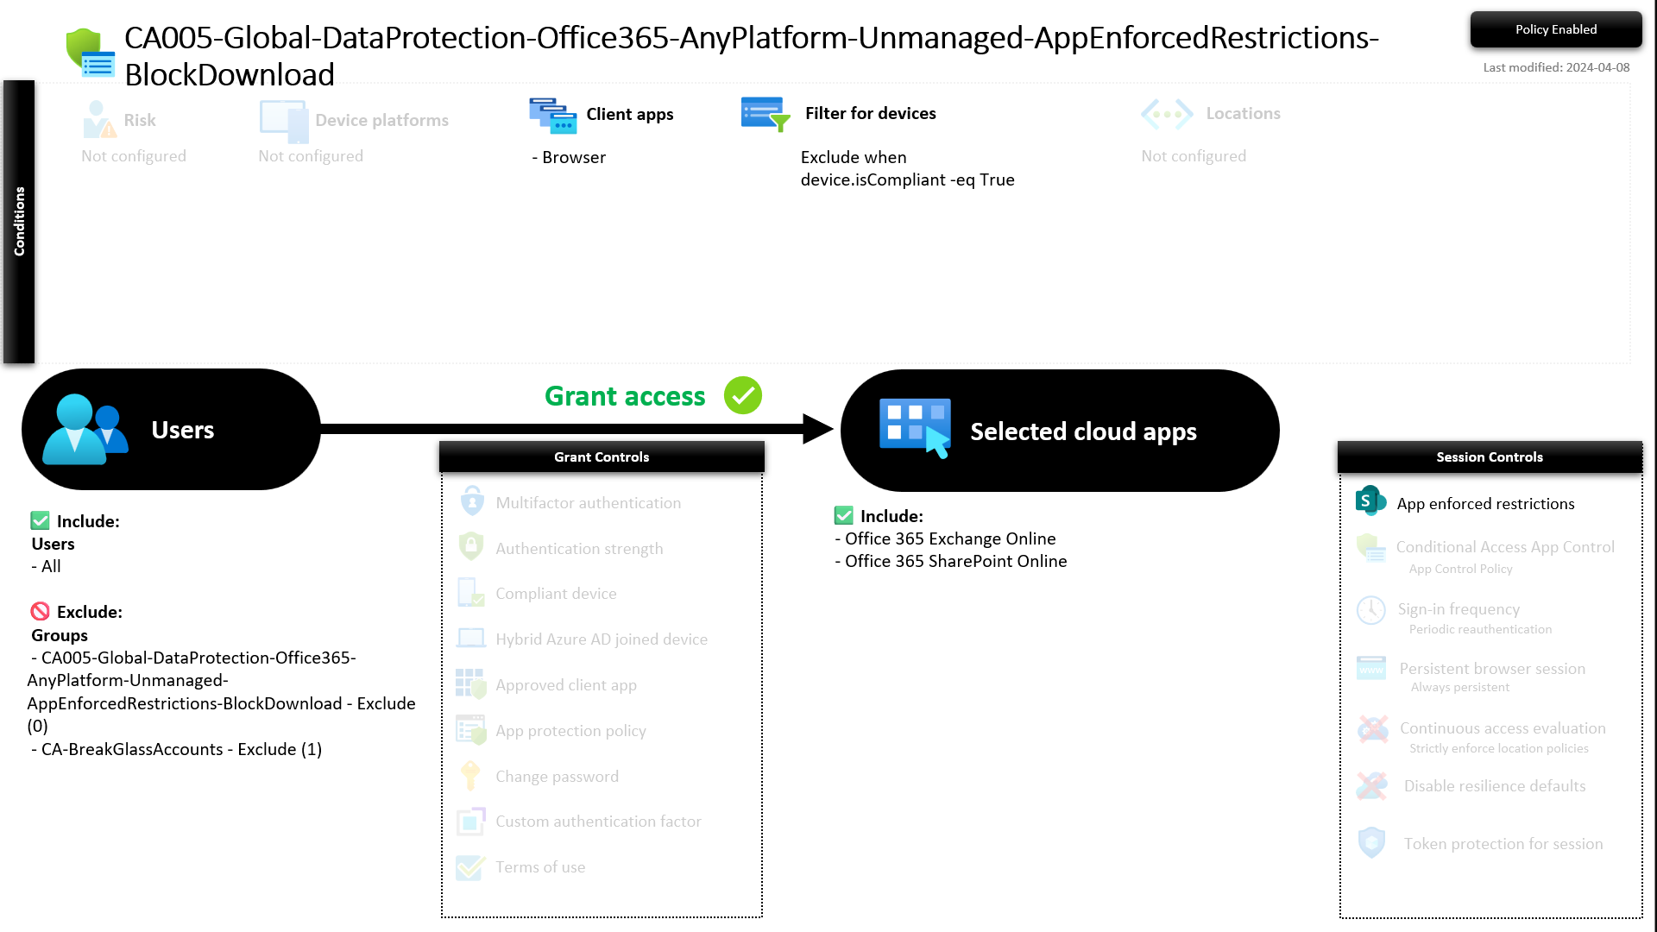Click the SharePoint App enforced restrictions icon
Screen dimensions: 1657x932
click(x=1371, y=501)
